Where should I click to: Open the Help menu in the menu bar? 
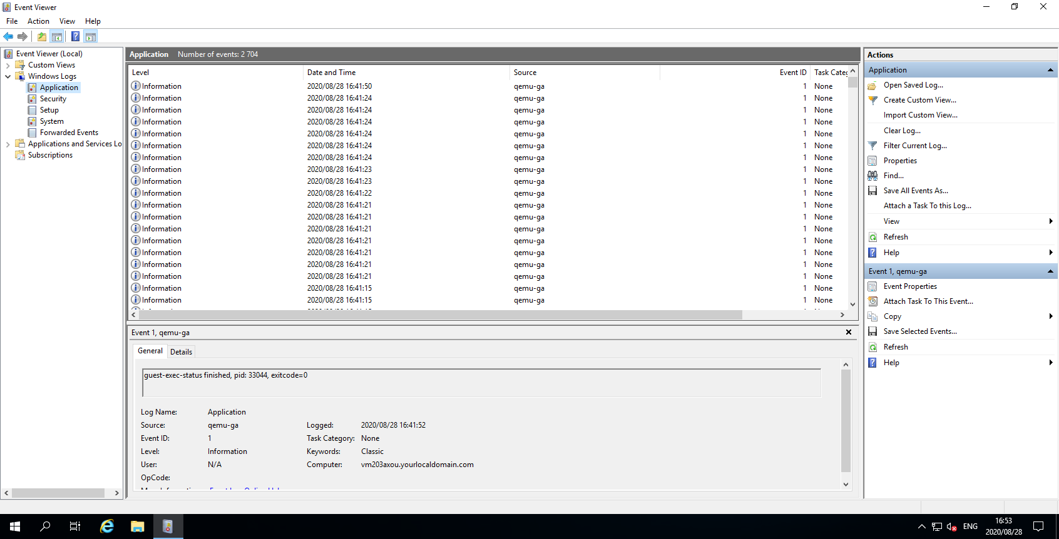[x=93, y=21]
